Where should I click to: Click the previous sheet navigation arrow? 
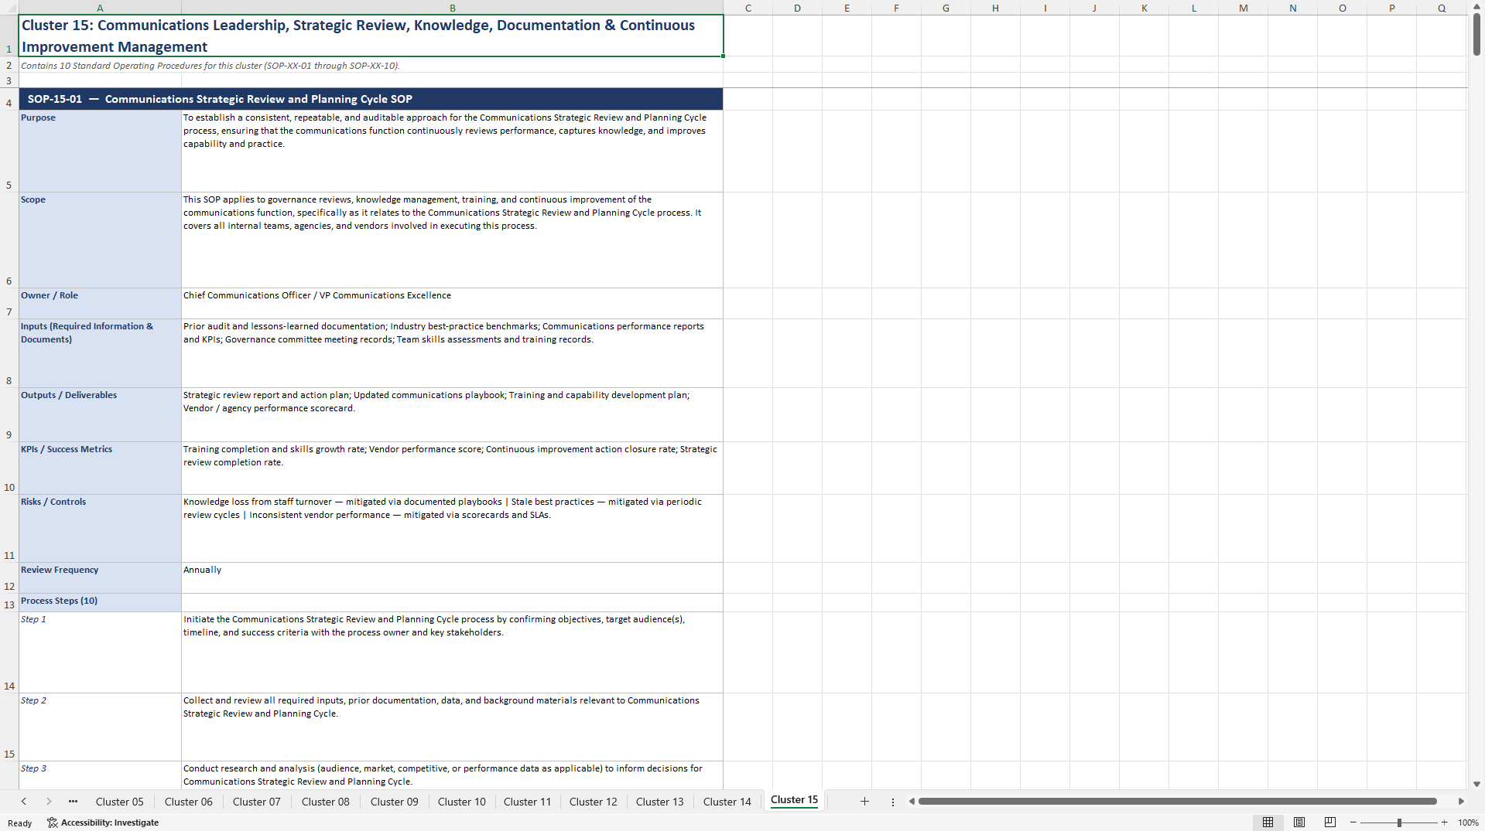24,802
